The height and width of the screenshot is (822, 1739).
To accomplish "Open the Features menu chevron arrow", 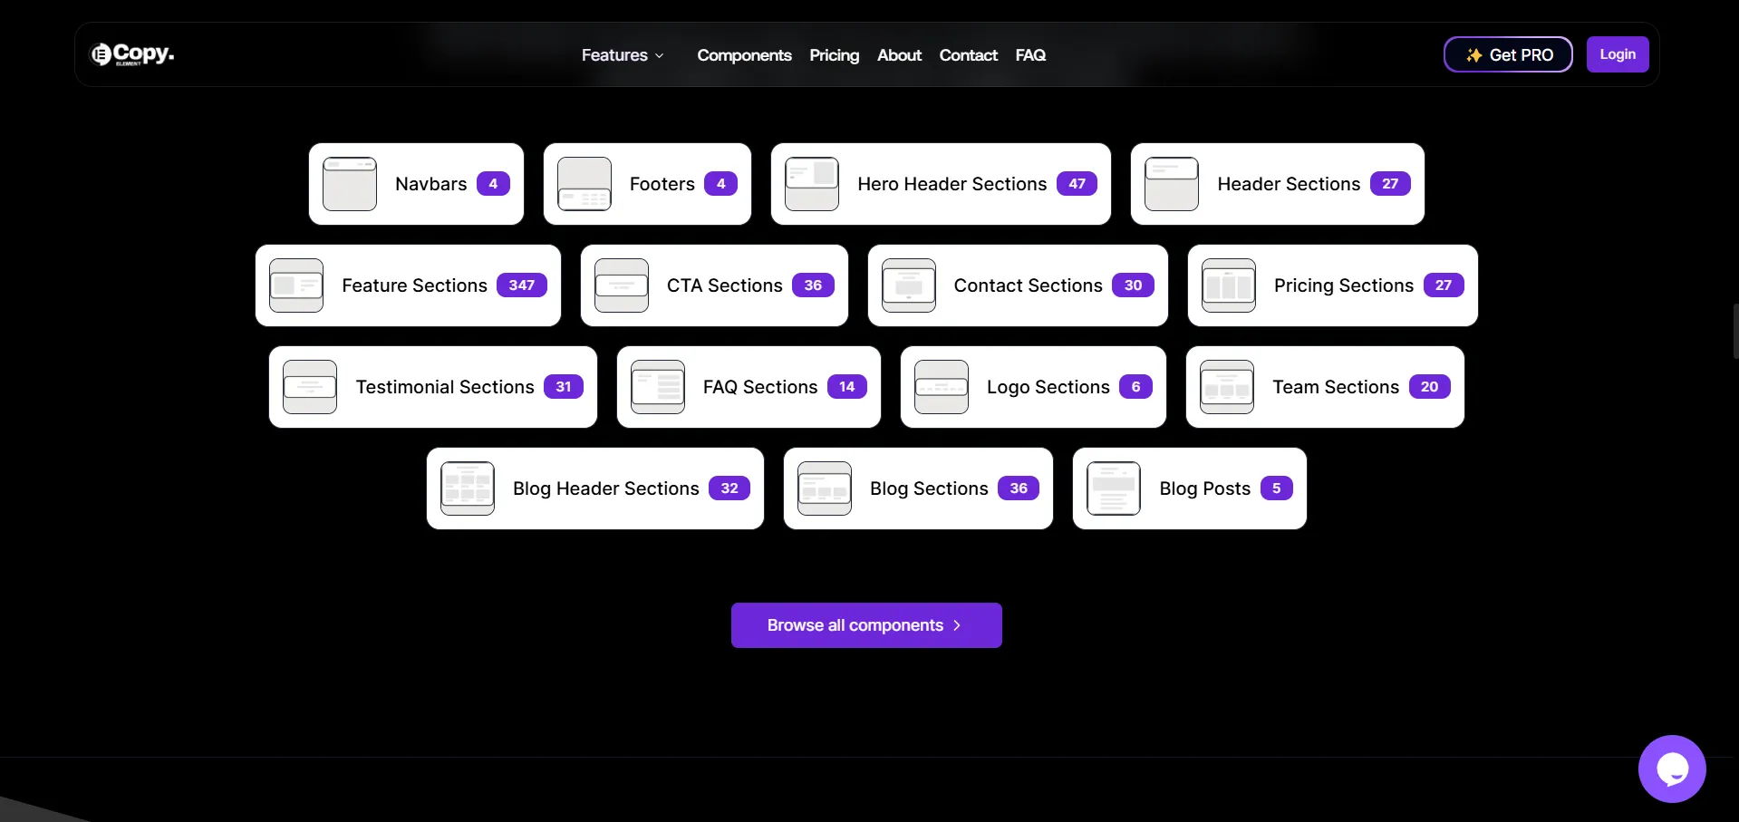I will tap(659, 55).
